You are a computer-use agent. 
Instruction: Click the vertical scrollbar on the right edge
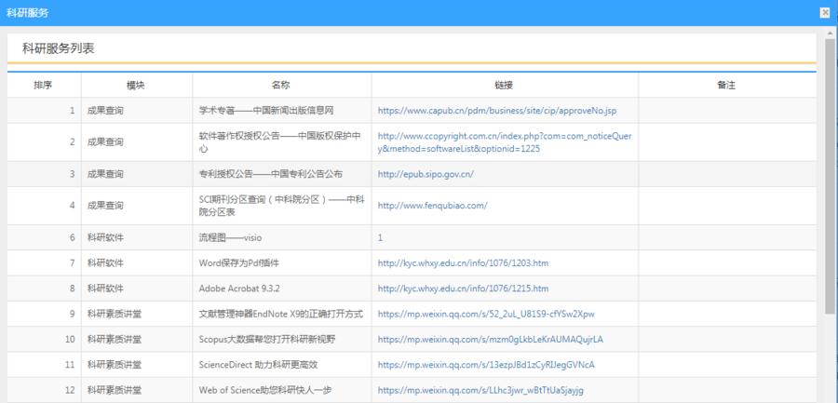click(830, 186)
